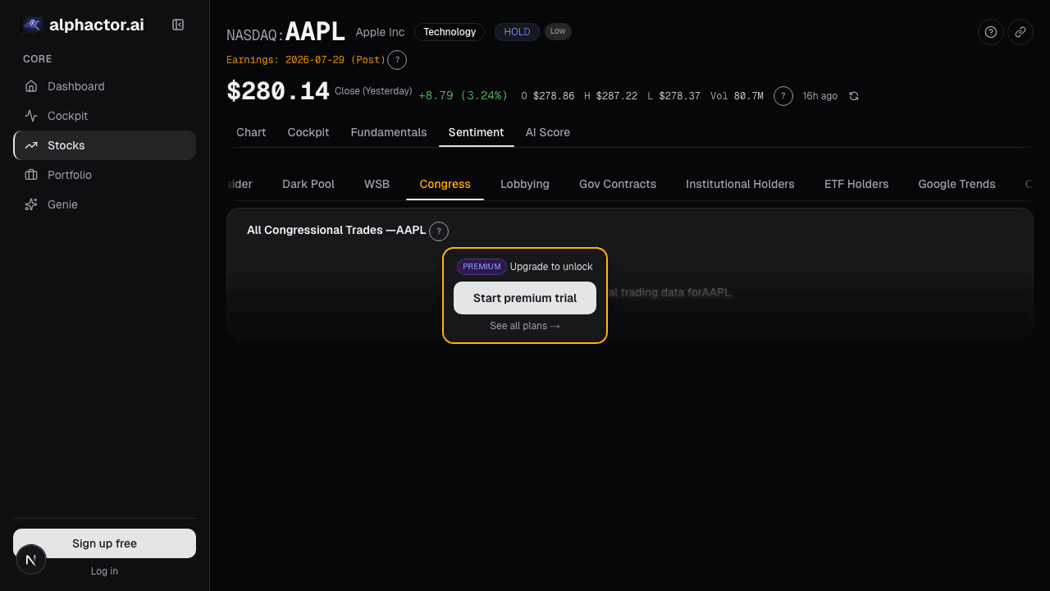
Task: Open help for All Congressional Trades
Action: pos(439,231)
